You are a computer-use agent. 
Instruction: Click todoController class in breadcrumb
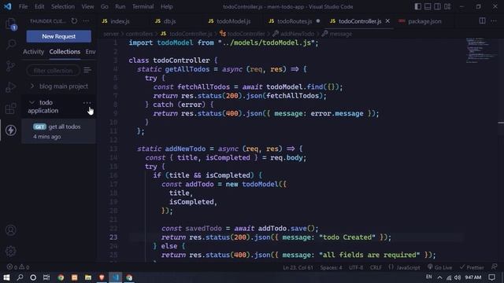[246, 34]
